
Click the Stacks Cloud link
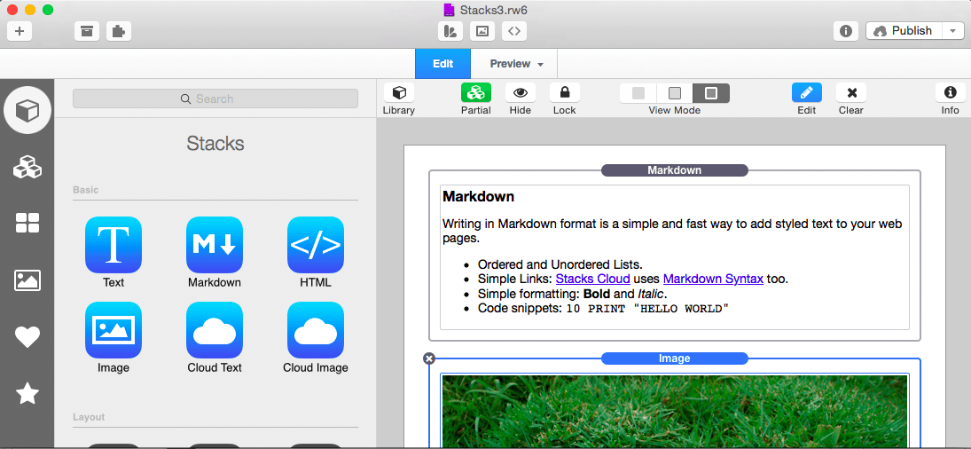pyautogui.click(x=592, y=279)
